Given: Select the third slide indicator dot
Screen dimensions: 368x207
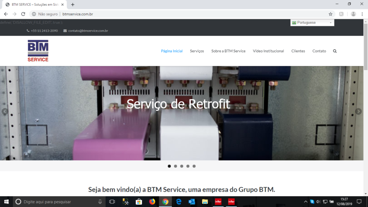Looking at the screenshot, I should 181,166.
